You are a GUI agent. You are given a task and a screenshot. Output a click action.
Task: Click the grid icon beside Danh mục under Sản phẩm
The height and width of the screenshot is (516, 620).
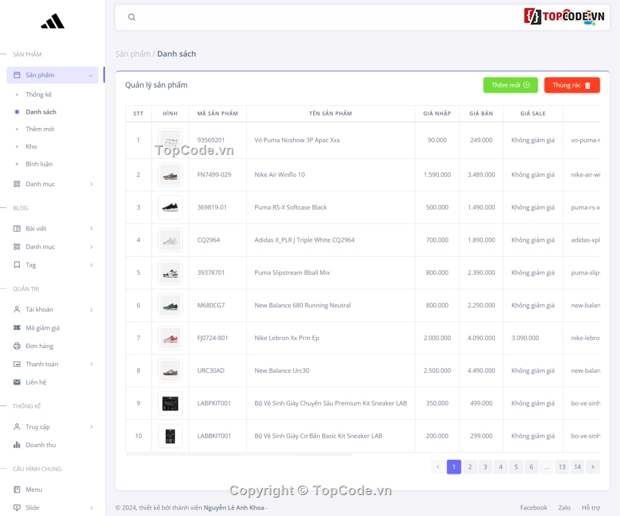pos(16,184)
